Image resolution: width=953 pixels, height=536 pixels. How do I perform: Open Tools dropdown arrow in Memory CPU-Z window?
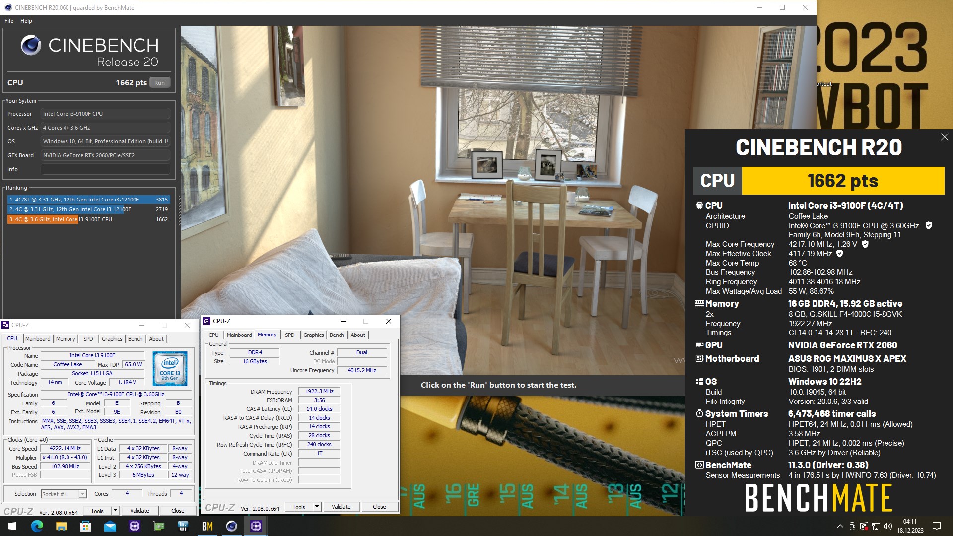(x=317, y=507)
